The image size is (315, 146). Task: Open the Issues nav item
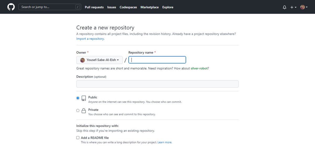[112, 7]
